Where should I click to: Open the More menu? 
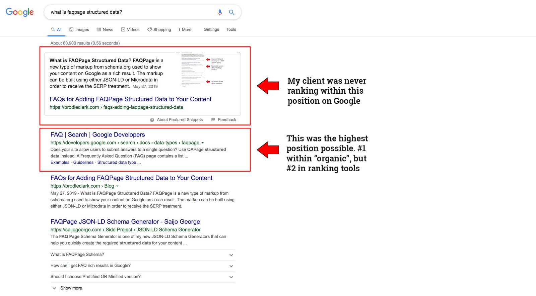pyautogui.click(x=185, y=30)
